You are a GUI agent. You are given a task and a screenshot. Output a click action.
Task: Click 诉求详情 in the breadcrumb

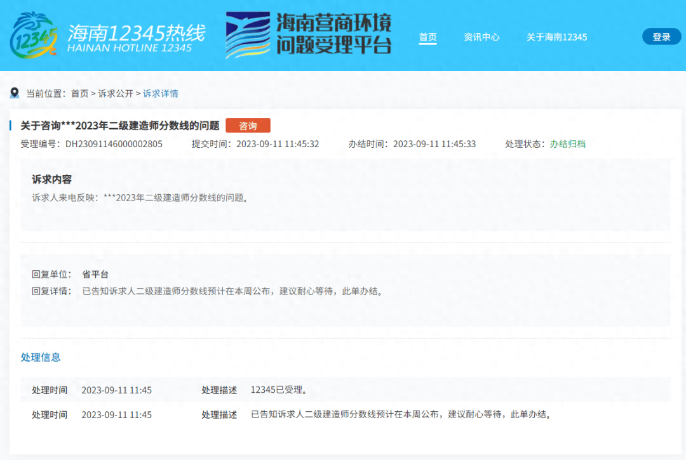(x=161, y=93)
